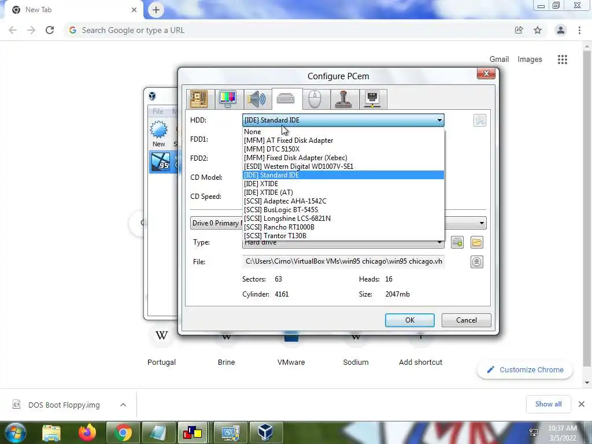
Task: Close the New Tab tab
Action: pos(134,10)
